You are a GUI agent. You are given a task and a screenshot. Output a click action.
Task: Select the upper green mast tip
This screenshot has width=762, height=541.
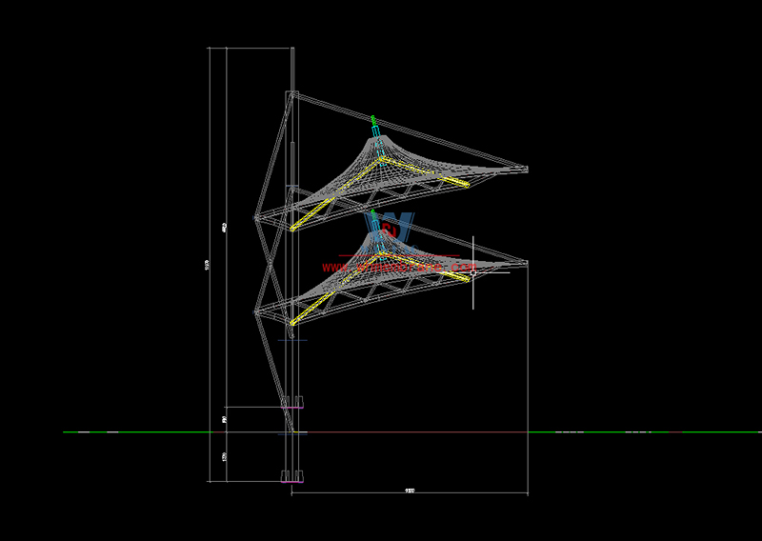(x=373, y=120)
